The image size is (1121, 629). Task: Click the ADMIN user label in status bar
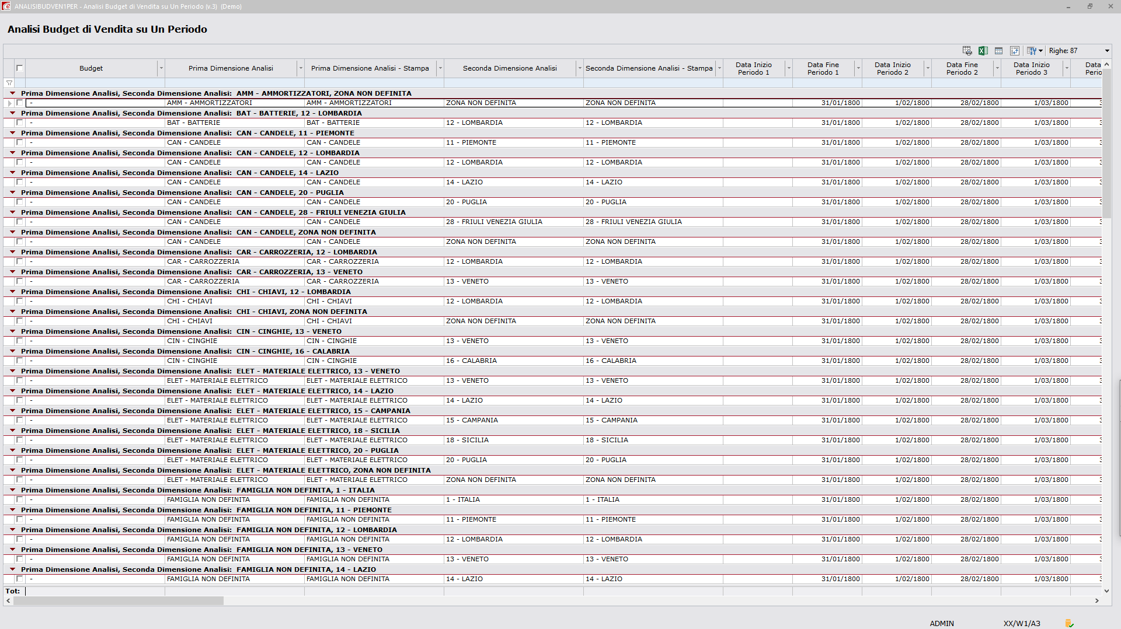click(x=942, y=623)
